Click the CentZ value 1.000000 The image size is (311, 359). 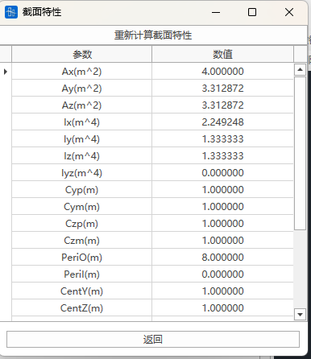pyautogui.click(x=222, y=308)
